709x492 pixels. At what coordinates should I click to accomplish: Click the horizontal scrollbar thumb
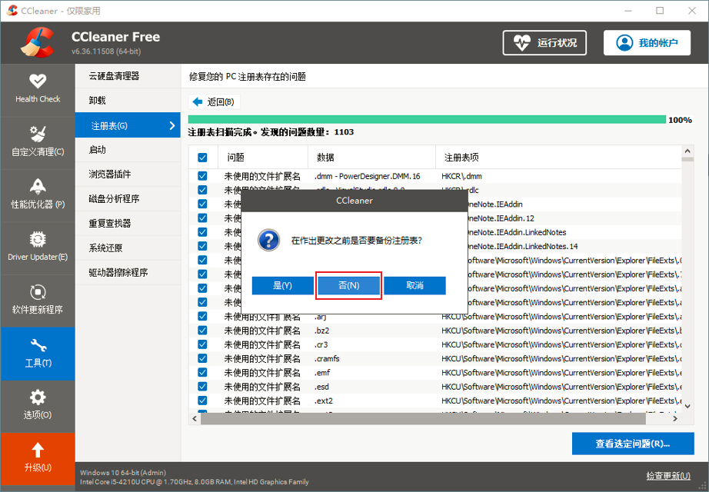point(423,419)
